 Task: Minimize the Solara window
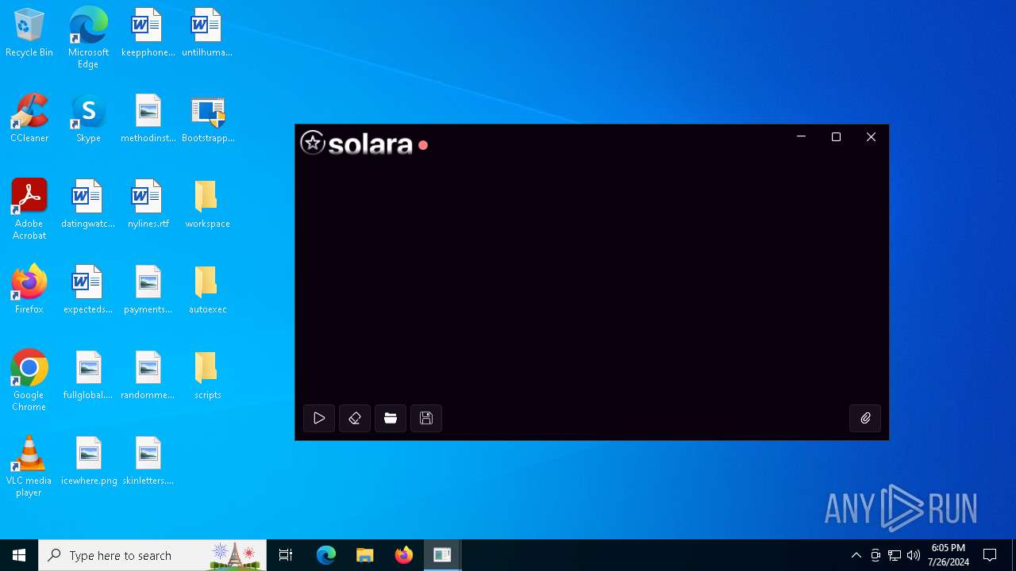(x=801, y=137)
